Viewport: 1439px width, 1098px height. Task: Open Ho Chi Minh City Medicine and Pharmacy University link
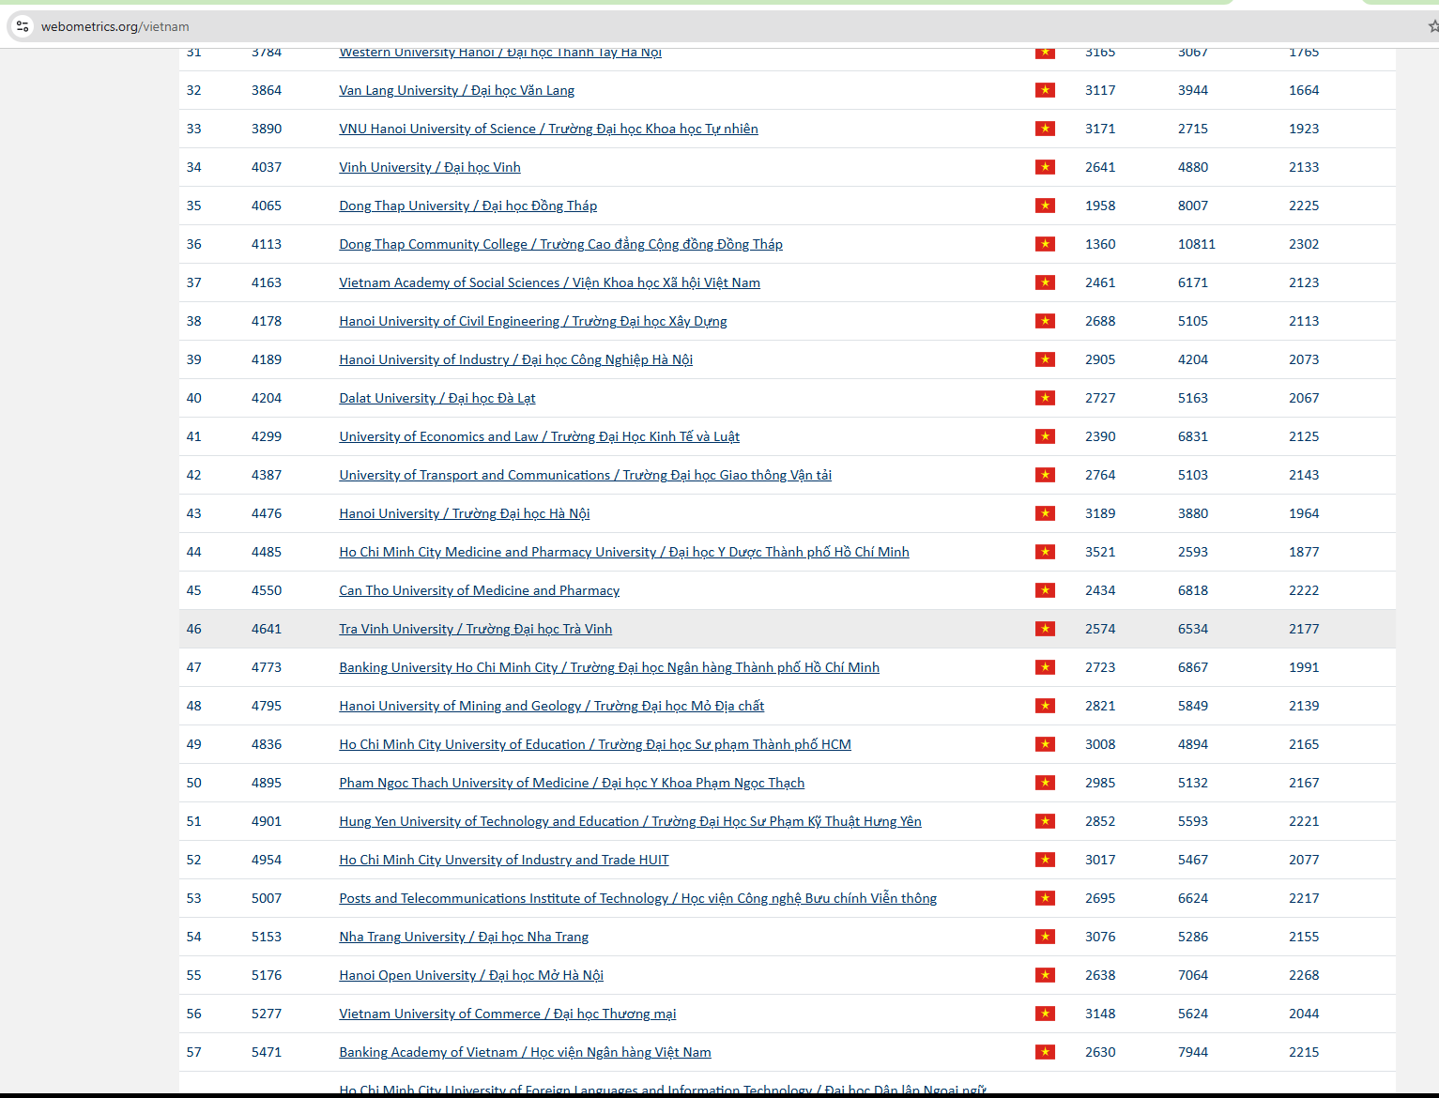(x=624, y=552)
